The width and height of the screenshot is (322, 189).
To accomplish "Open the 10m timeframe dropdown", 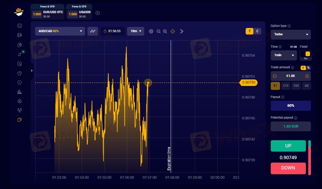I will [136, 31].
